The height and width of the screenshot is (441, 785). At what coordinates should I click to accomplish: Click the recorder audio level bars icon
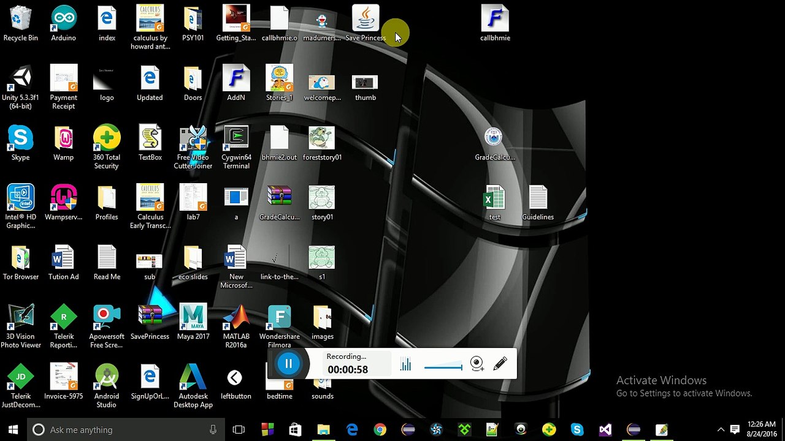pos(405,364)
